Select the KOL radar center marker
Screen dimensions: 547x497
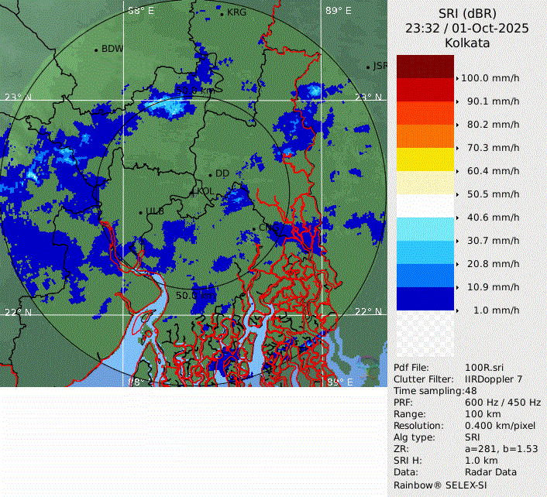click(x=194, y=190)
